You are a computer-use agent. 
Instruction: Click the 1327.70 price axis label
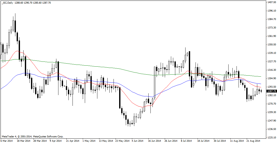click(272, 62)
